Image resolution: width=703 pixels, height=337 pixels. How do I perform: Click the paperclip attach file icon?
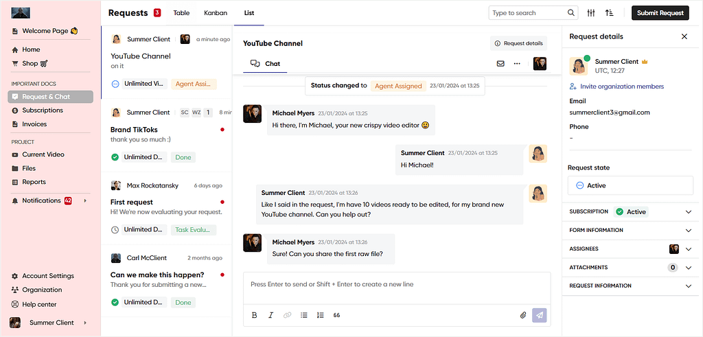point(522,315)
